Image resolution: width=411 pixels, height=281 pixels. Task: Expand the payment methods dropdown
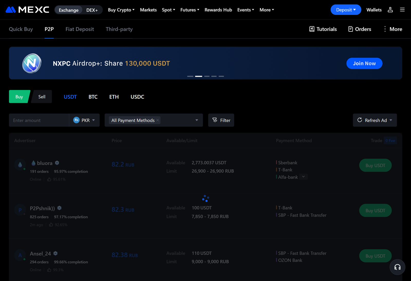[197, 120]
